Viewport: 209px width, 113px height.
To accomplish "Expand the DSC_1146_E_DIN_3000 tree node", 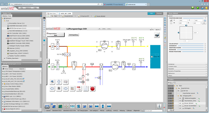I will tap(6, 38).
